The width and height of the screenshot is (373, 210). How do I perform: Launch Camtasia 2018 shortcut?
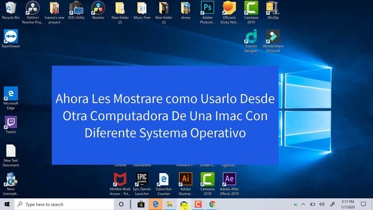207,184
